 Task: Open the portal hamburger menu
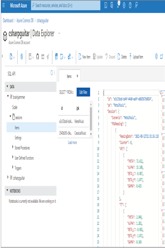point(3,5)
